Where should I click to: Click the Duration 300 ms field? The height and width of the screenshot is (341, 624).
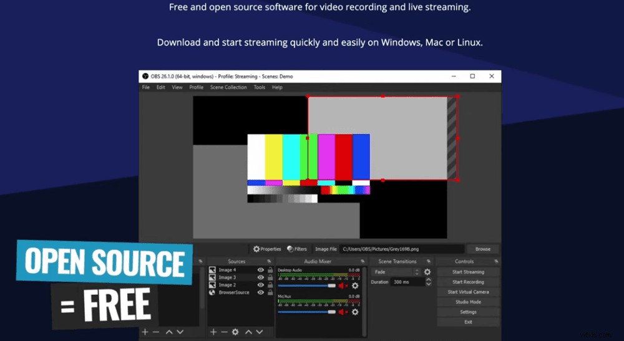pyautogui.click(x=407, y=282)
